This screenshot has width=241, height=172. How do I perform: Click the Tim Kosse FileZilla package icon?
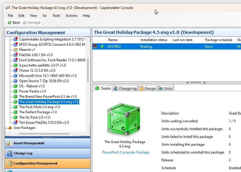15,123
